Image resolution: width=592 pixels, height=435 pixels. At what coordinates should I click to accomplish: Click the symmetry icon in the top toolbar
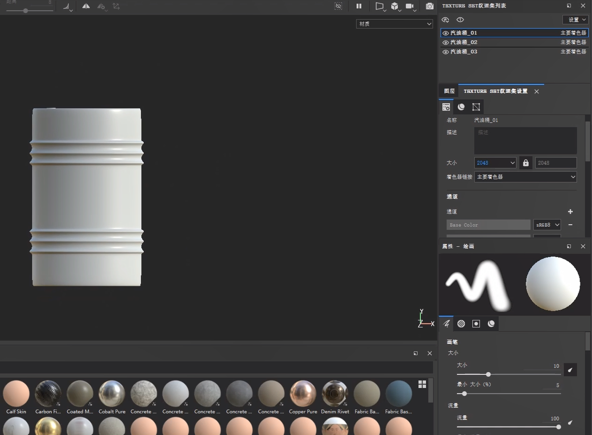(x=86, y=6)
